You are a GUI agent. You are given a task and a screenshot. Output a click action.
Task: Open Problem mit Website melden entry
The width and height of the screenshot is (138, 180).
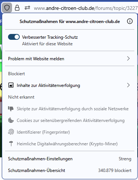(x=70, y=58)
